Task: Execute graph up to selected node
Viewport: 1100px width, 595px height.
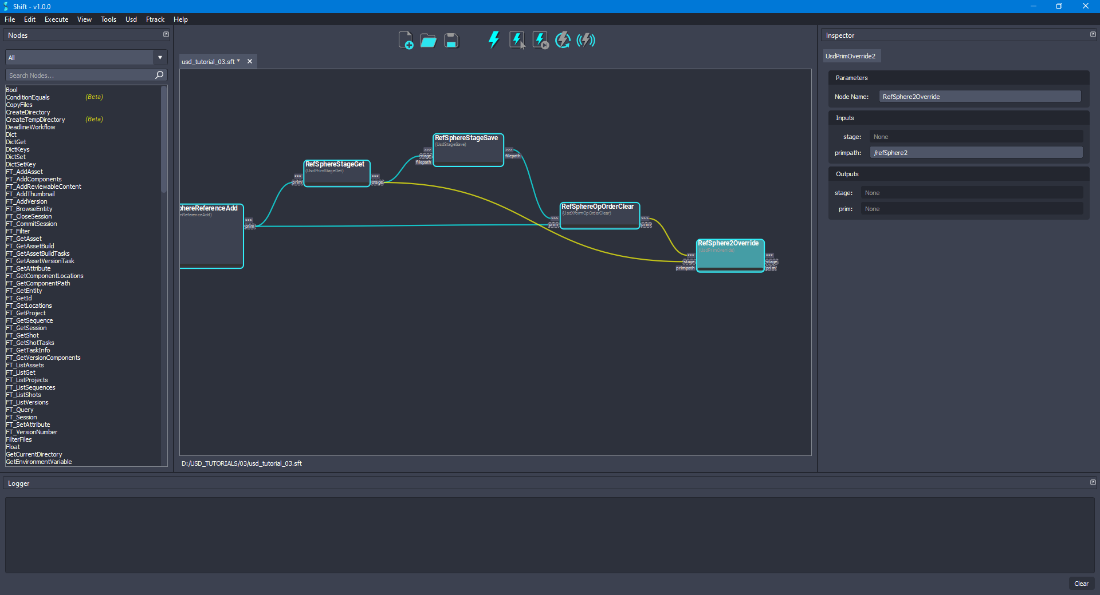Action: [540, 39]
